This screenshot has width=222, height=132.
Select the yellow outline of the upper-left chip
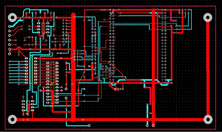(x=43, y=28)
